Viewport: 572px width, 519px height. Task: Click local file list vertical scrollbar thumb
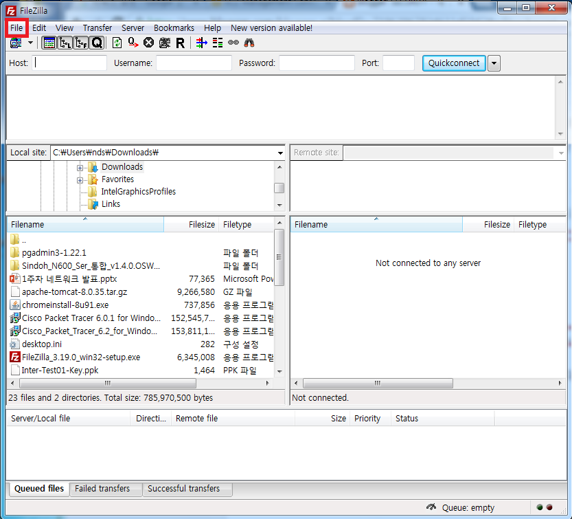click(279, 258)
